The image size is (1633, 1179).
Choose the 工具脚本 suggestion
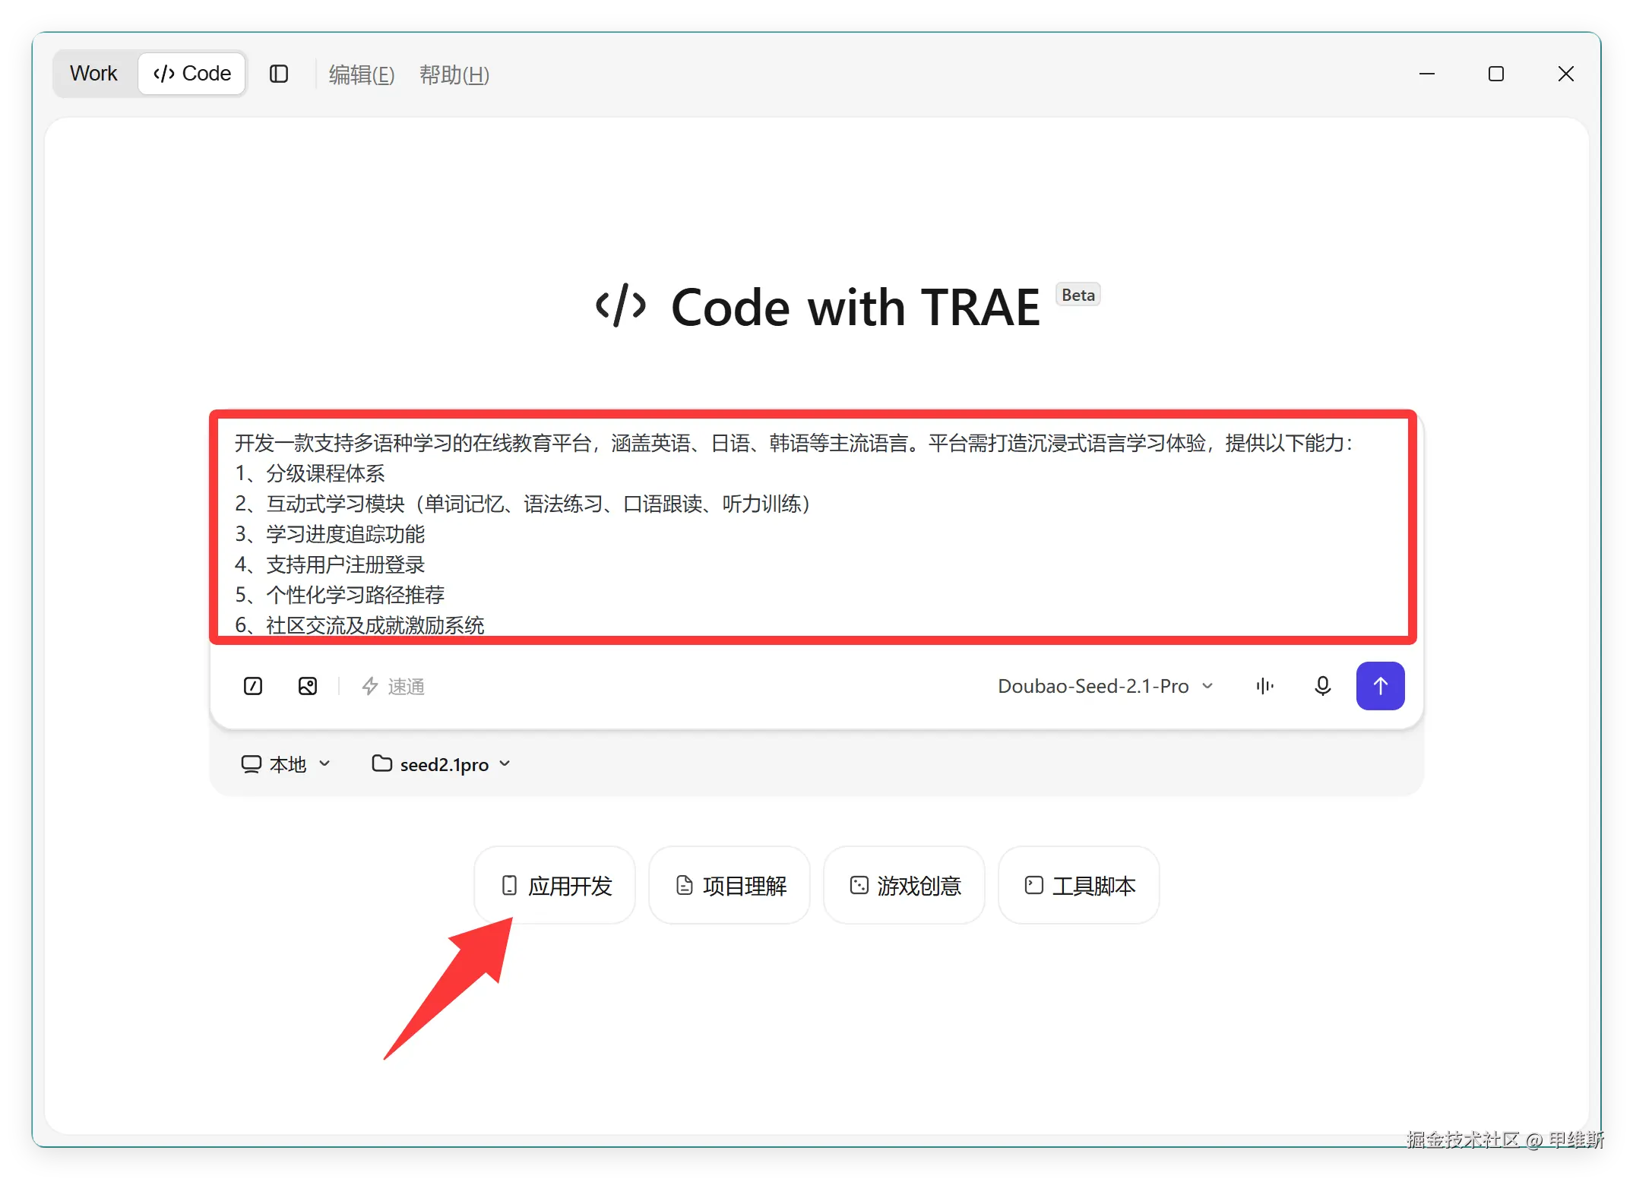[1079, 886]
